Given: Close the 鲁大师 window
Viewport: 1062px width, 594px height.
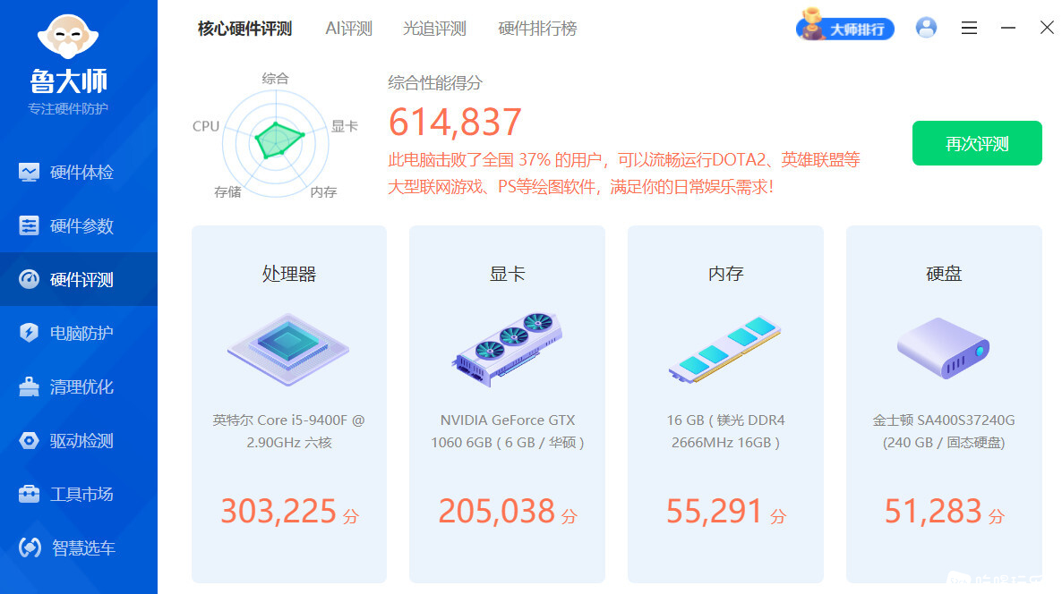Looking at the screenshot, I should click(x=1047, y=28).
